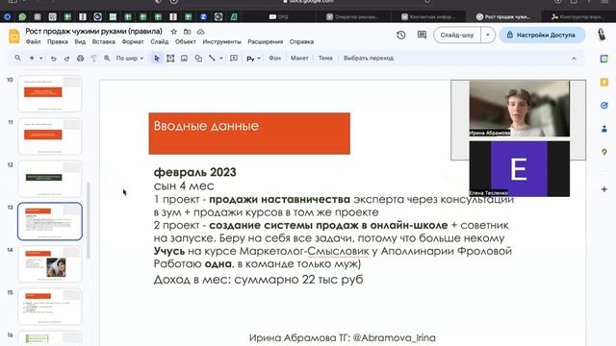Print the presentation
616x346 pixels.
point(80,59)
